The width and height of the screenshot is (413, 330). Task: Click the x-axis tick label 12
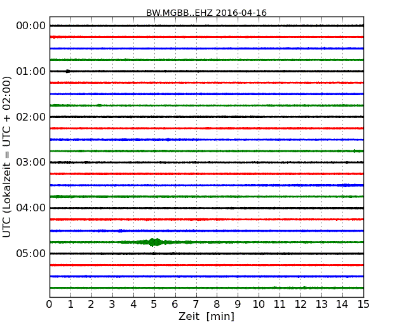pos(301,305)
